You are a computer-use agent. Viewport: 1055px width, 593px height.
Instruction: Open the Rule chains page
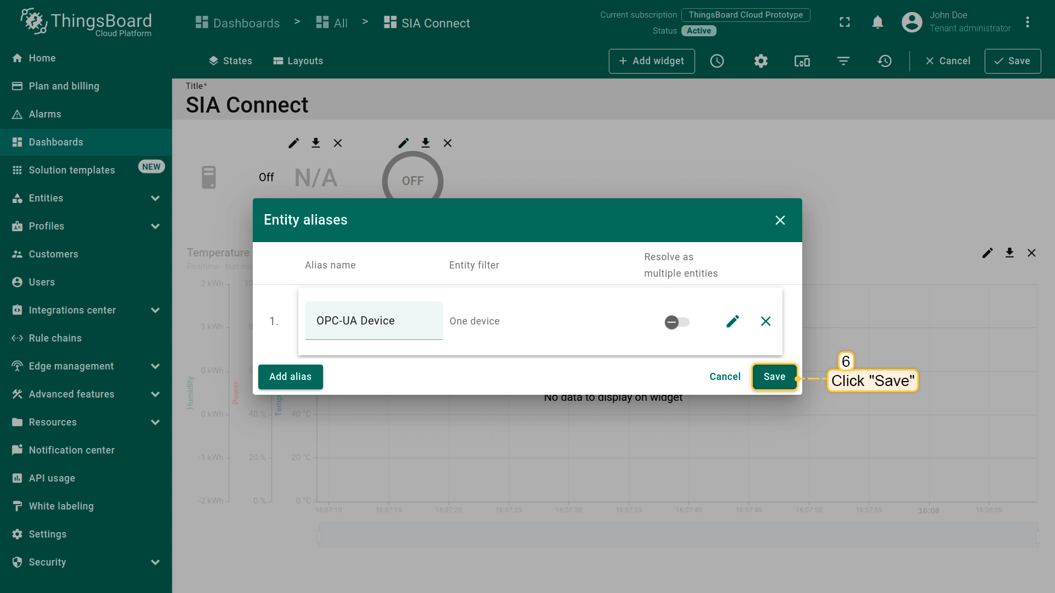(x=55, y=338)
